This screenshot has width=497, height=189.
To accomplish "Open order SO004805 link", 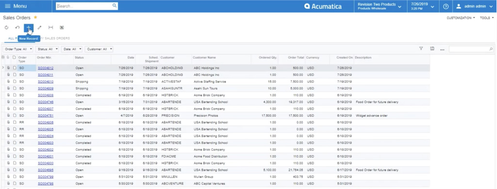I will point(46,129).
